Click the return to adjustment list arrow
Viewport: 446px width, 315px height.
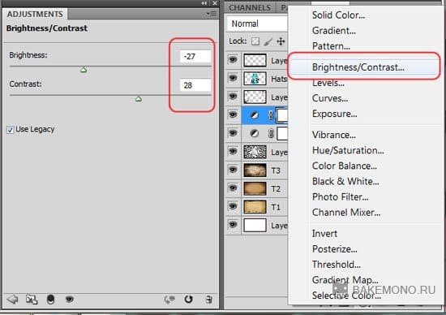[x=12, y=300]
